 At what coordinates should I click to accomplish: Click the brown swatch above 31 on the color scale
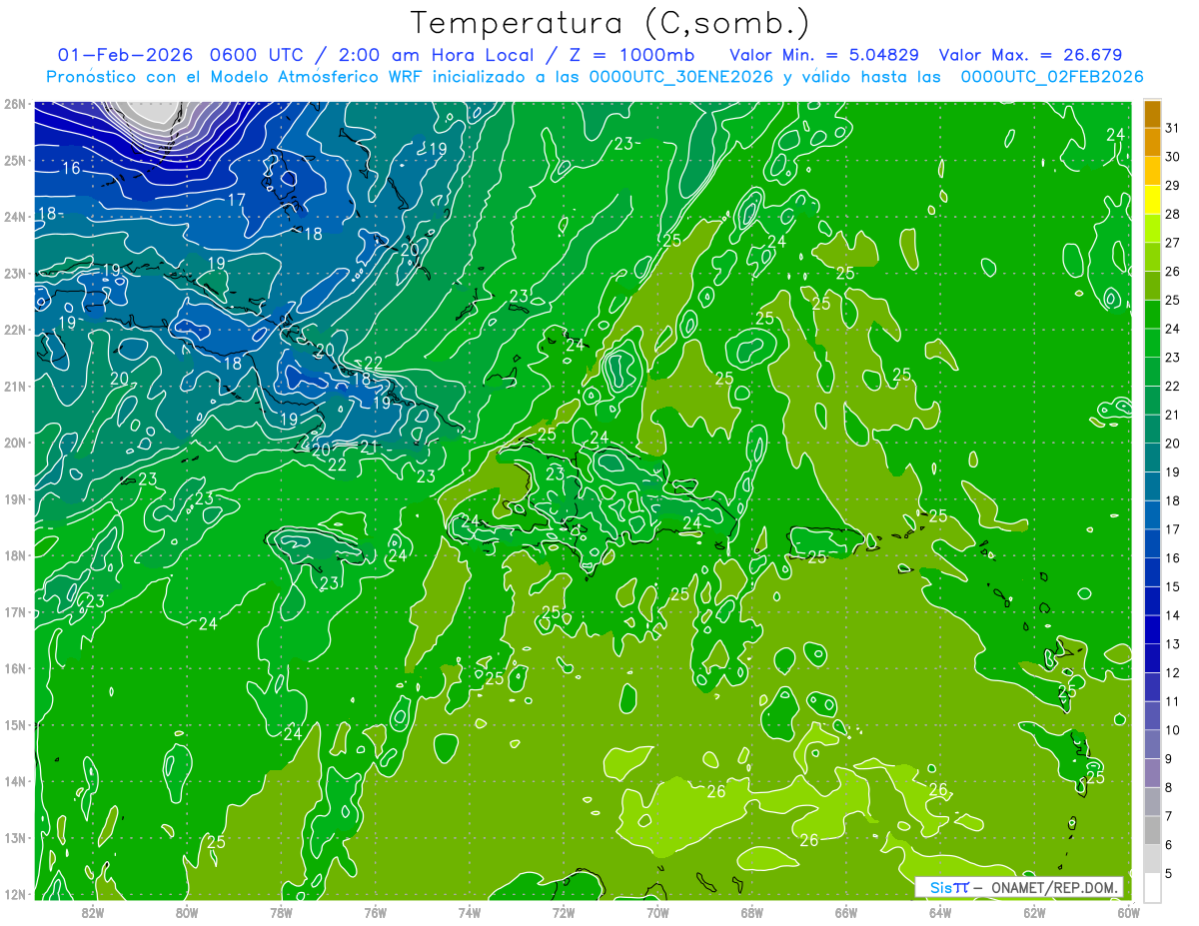click(1152, 115)
